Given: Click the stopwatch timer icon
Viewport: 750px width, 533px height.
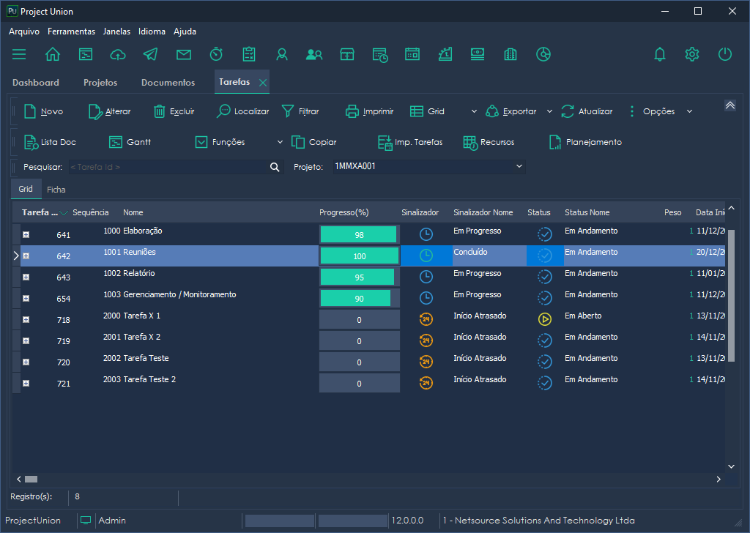Looking at the screenshot, I should click(216, 54).
